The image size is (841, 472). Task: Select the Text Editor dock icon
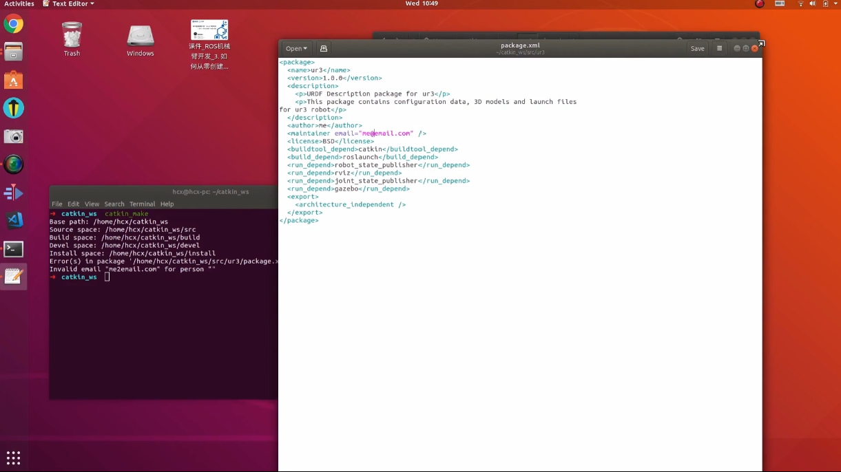pos(13,277)
